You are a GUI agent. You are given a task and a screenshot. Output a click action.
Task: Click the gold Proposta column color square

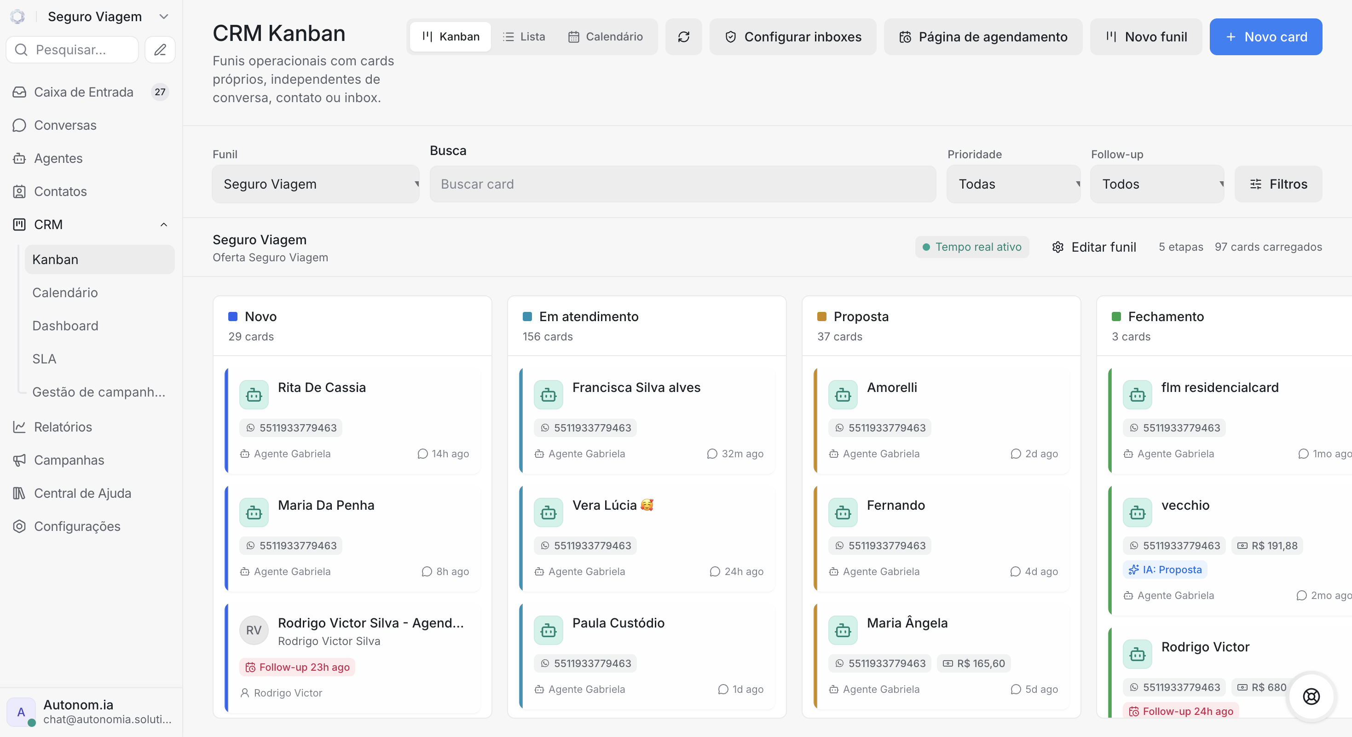click(x=822, y=317)
